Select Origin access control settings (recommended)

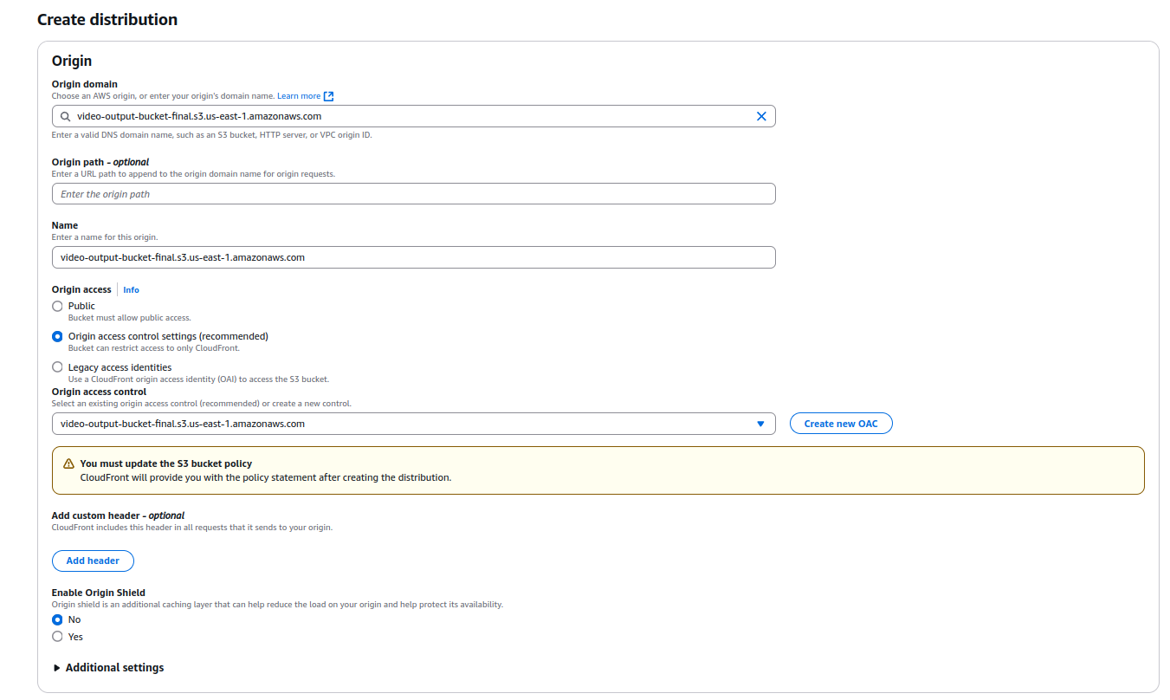(57, 336)
